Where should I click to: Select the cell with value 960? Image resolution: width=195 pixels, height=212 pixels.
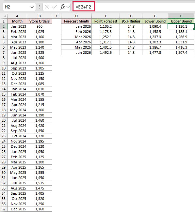click(40, 26)
